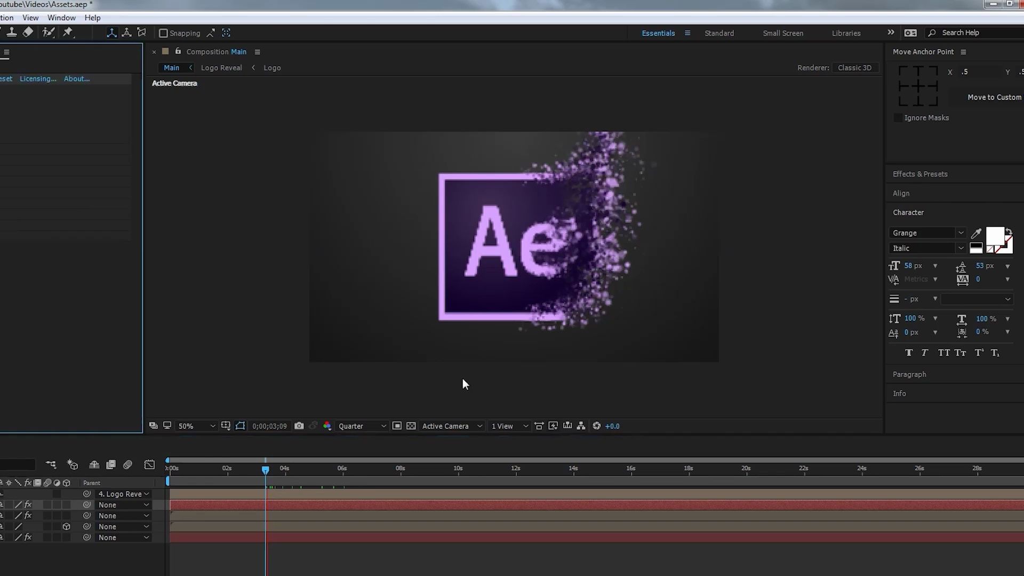
Task: Toggle Faux Italic text style
Action: (x=925, y=353)
